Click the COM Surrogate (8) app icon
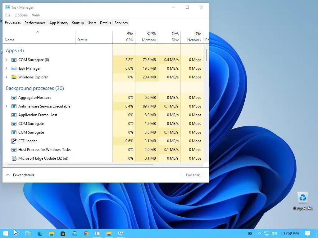 pos(14,60)
